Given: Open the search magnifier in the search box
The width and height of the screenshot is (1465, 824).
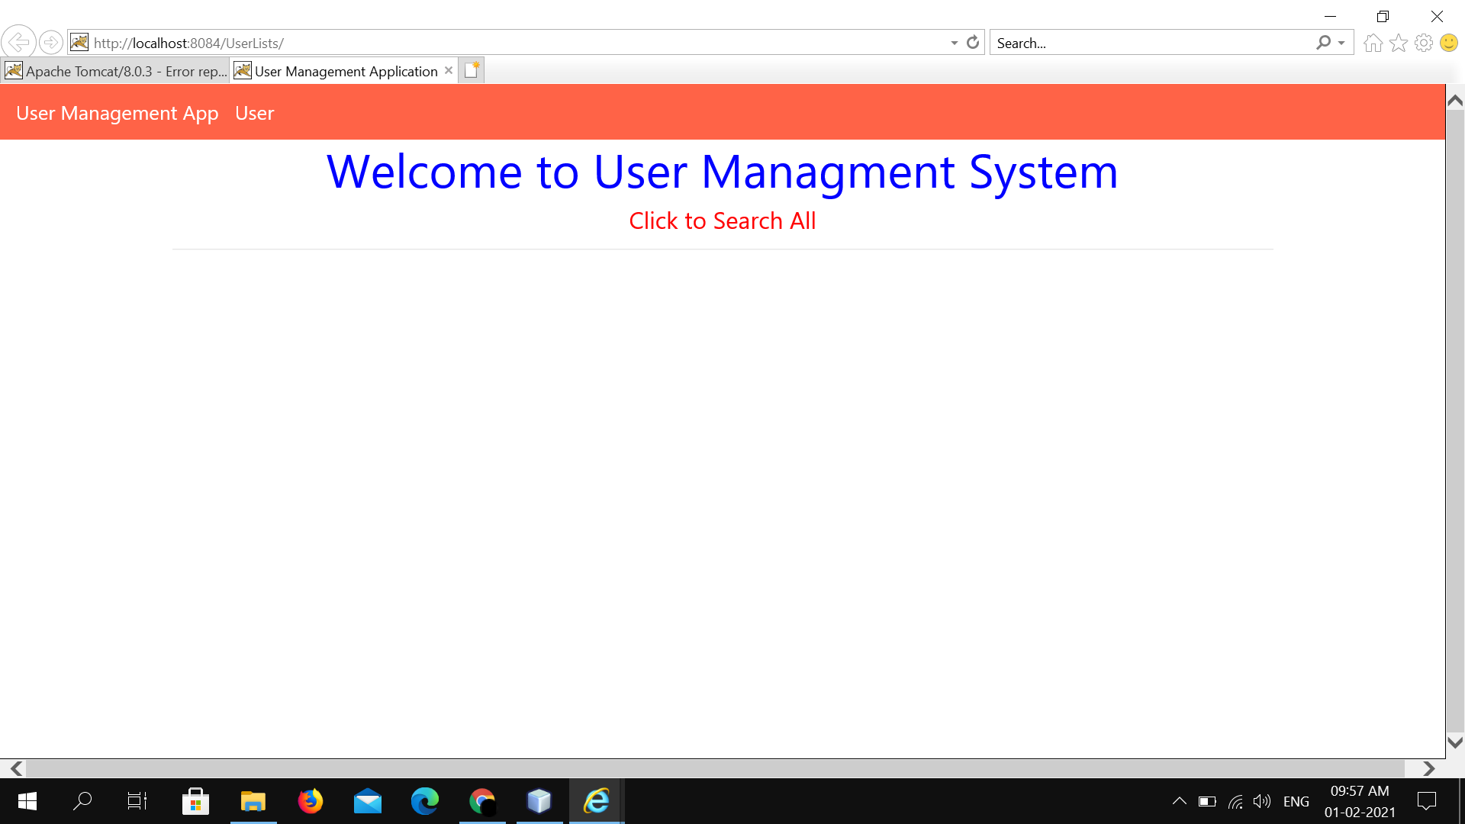Looking at the screenshot, I should 1324,43.
